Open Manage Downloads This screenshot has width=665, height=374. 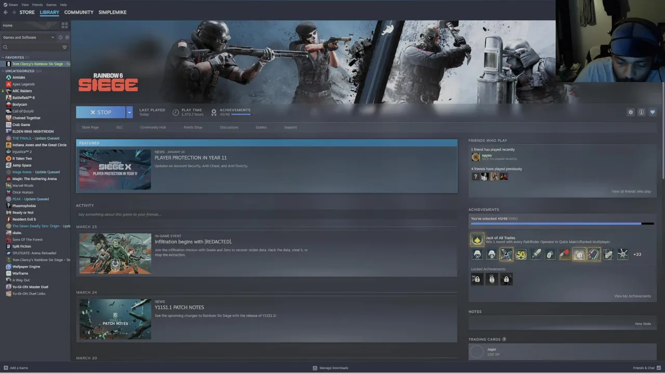point(330,368)
